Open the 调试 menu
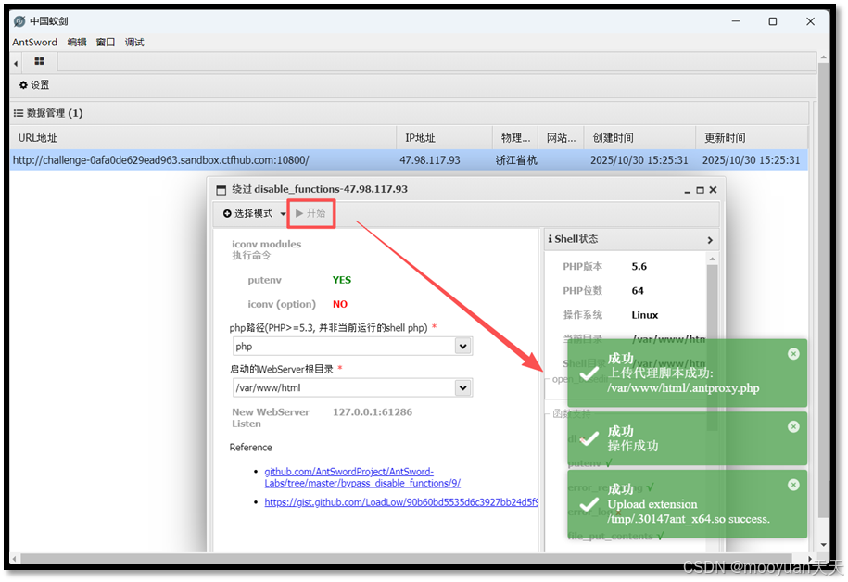The height and width of the screenshot is (582, 848). 134,43
